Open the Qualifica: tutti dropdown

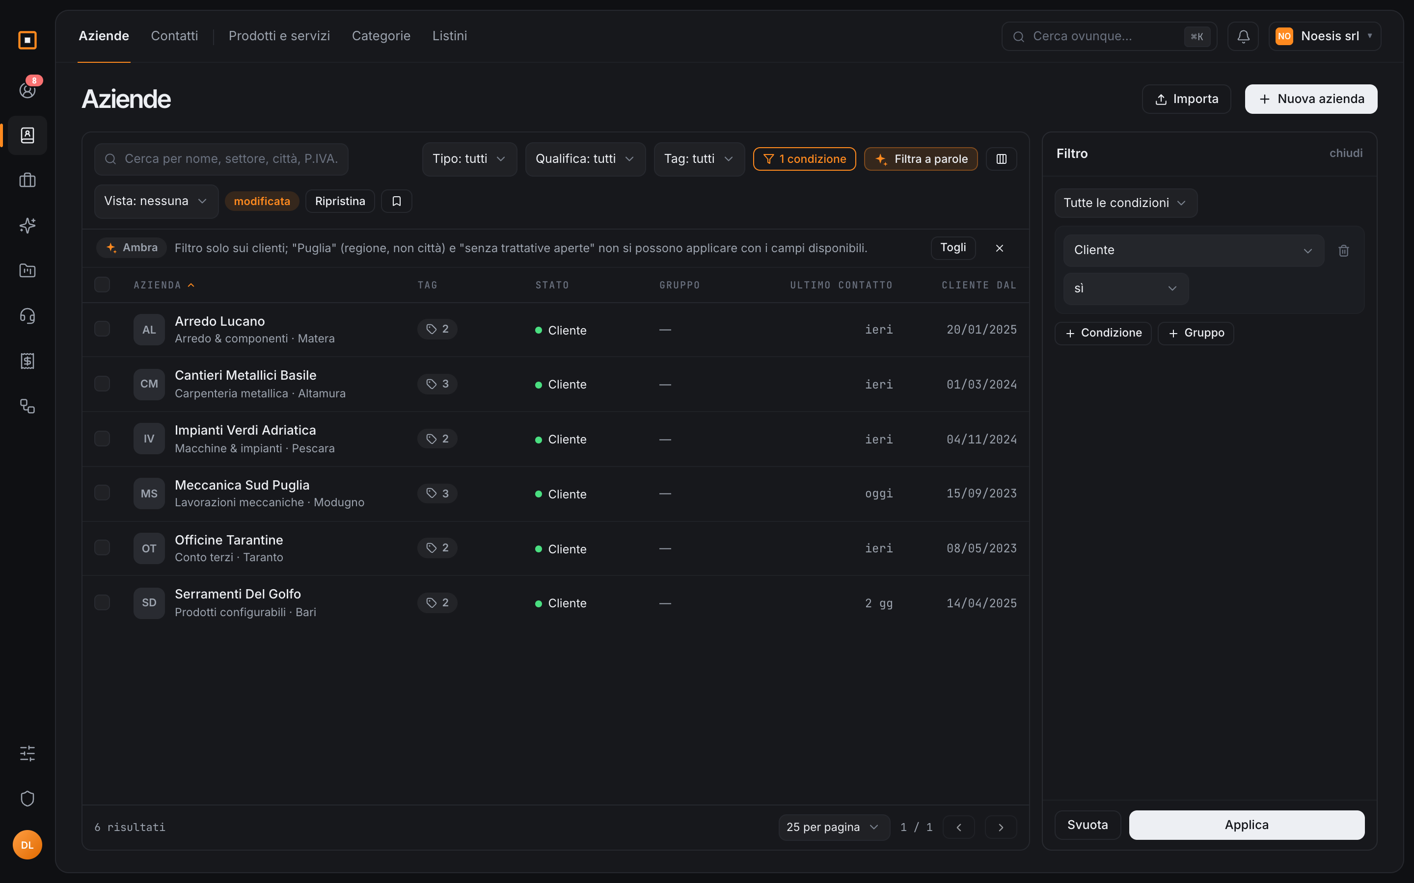click(x=585, y=159)
